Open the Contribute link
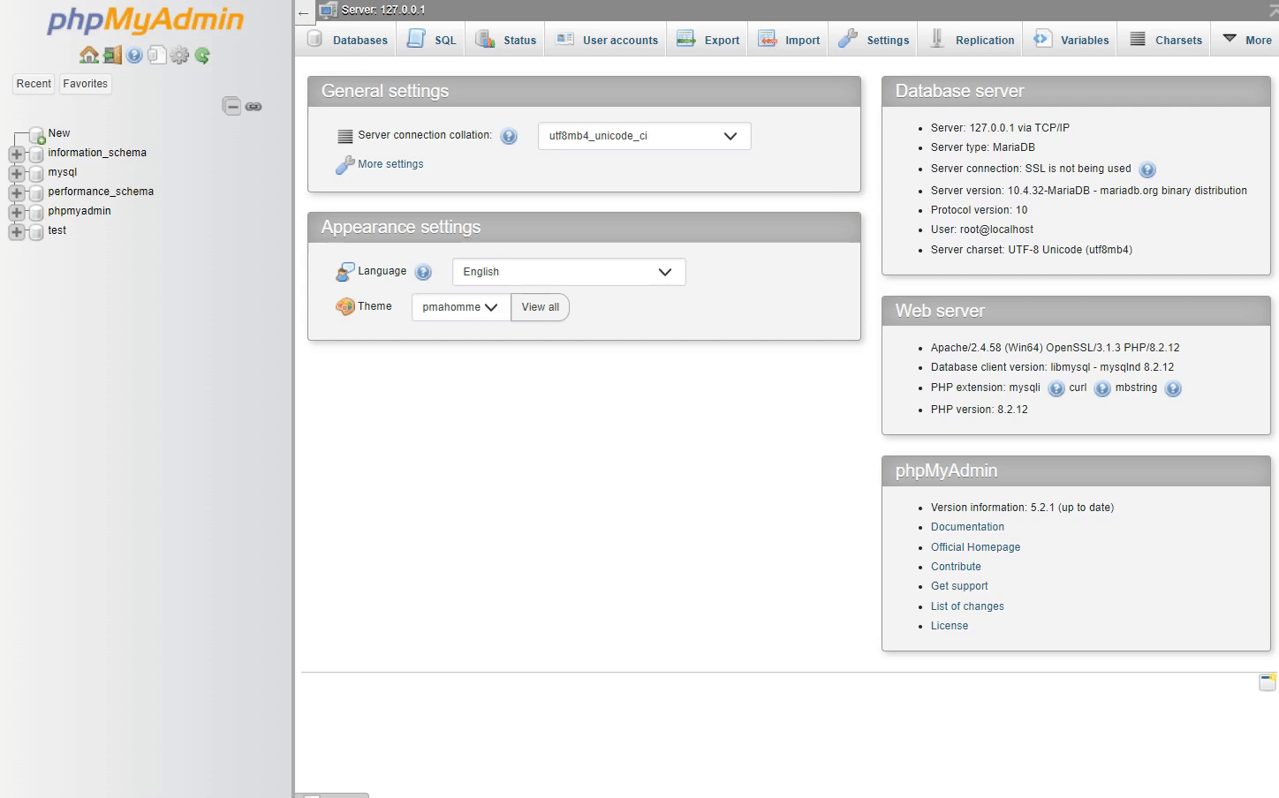The height and width of the screenshot is (798, 1279). 956,567
